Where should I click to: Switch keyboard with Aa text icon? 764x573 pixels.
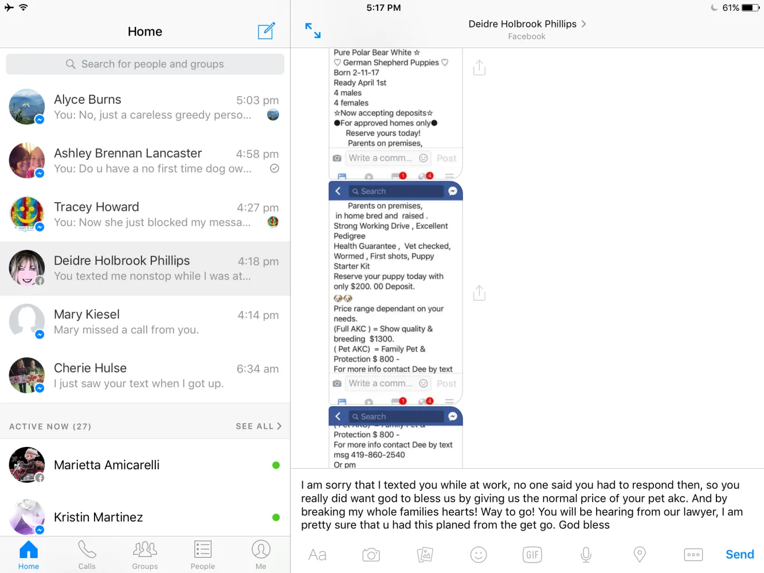click(x=318, y=555)
